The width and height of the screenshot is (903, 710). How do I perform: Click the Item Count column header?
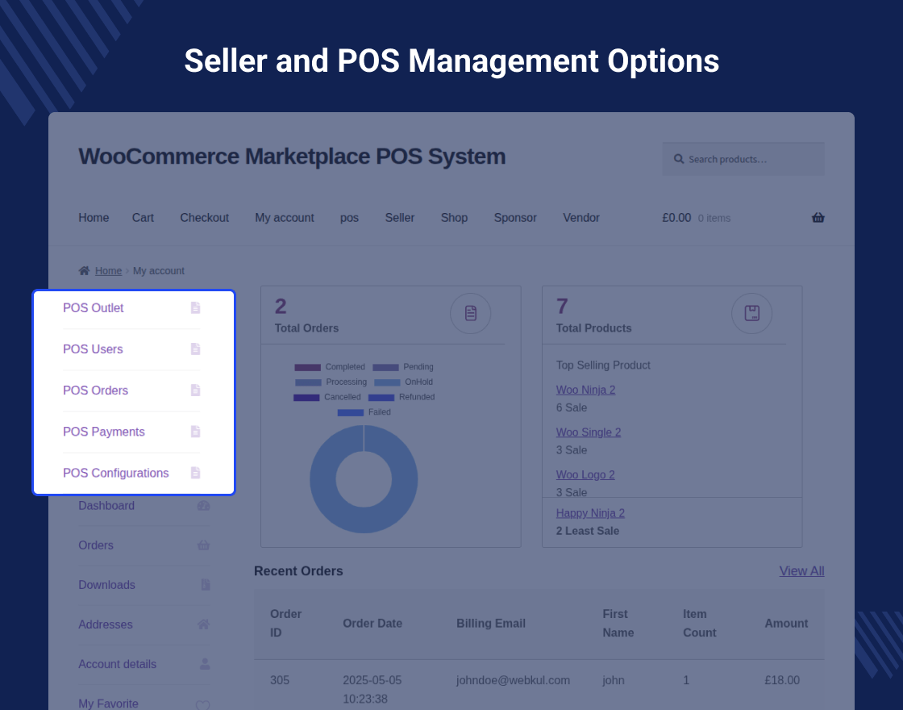click(x=700, y=623)
